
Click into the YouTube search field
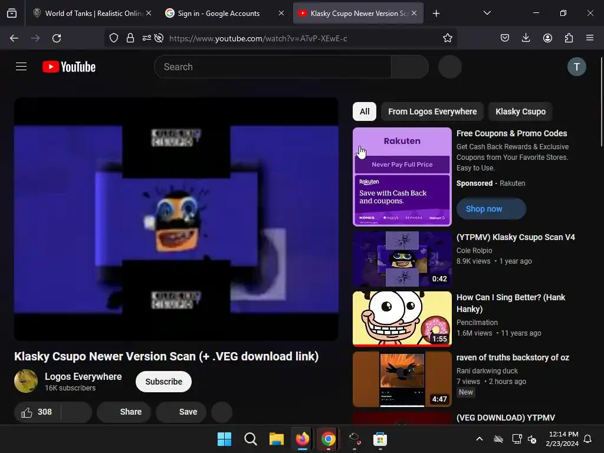click(x=273, y=67)
